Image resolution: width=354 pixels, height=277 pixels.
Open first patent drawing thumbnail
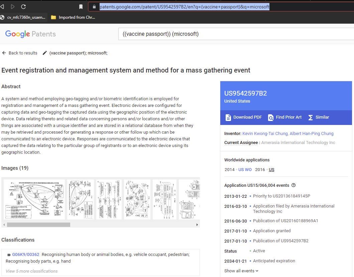coord(34,199)
